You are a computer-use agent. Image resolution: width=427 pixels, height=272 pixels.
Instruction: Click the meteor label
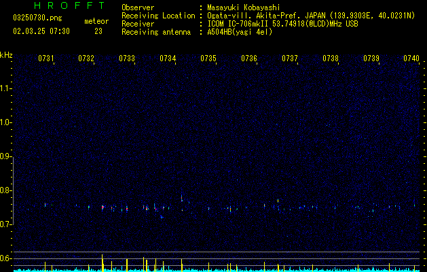click(96, 21)
